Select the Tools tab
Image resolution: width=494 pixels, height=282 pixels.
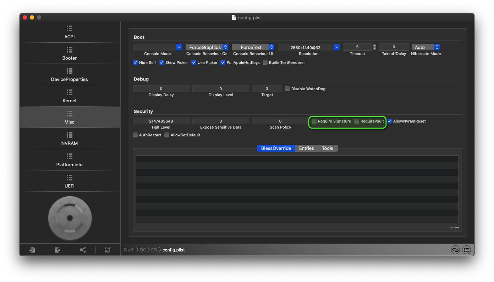pyautogui.click(x=327, y=148)
